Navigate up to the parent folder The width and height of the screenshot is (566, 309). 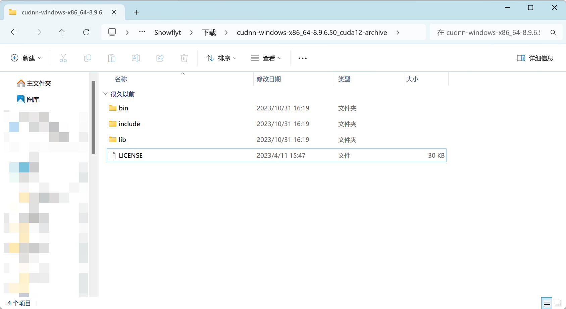62,32
